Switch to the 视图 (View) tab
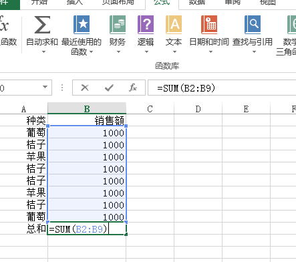Image resolution: width=296 pixels, height=262 pixels. [268, 3]
